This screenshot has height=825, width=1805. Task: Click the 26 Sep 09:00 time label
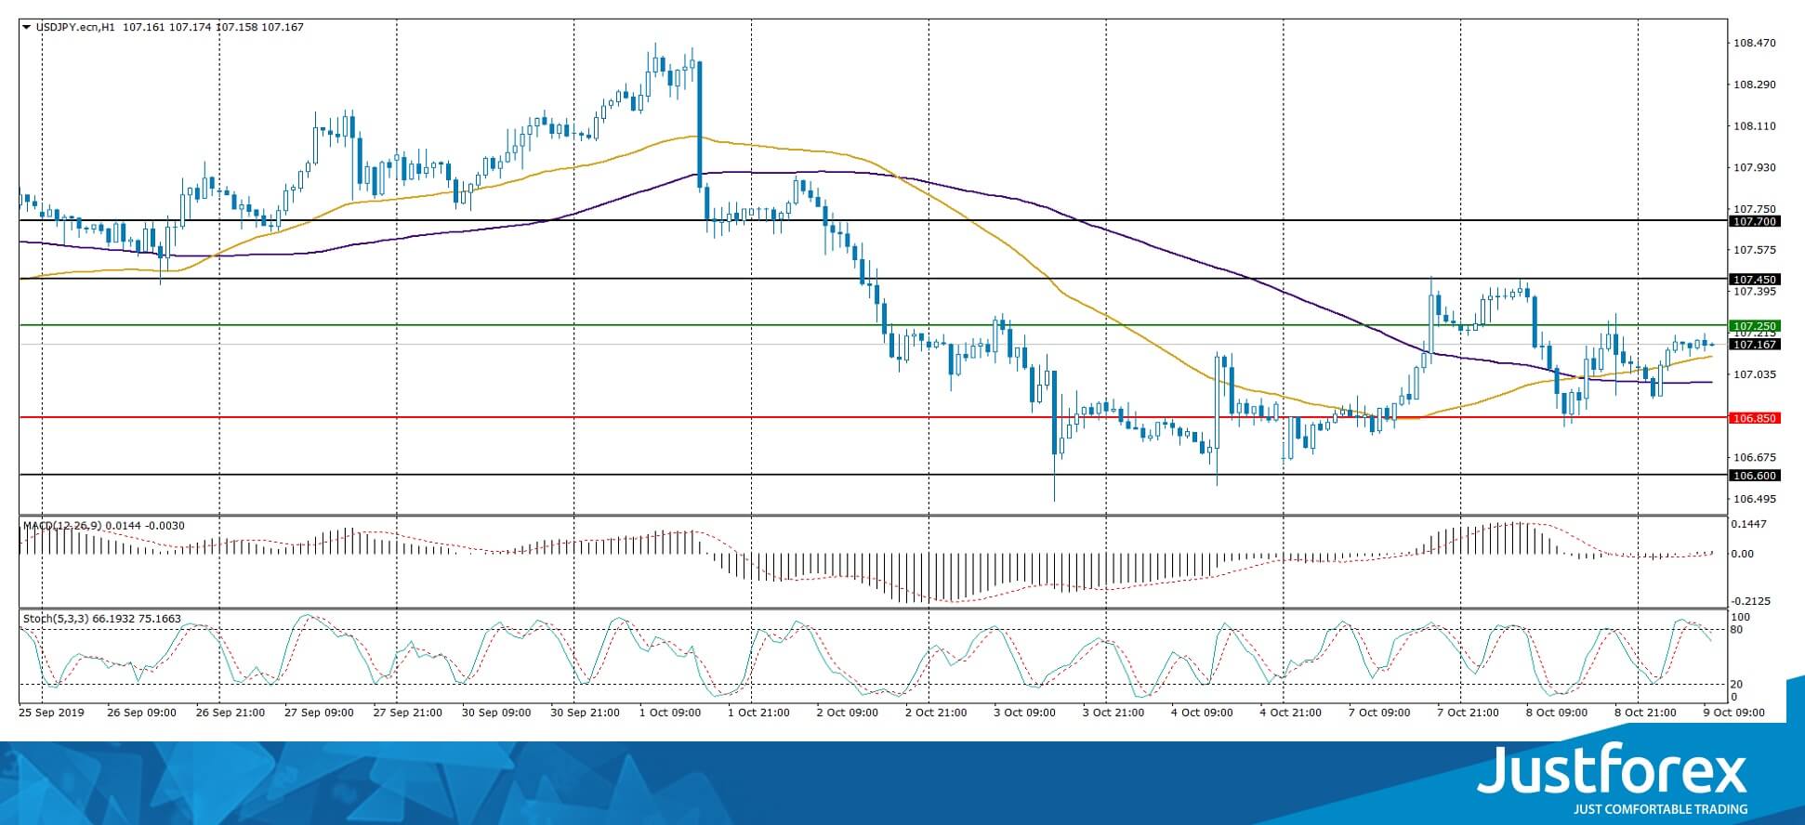pyautogui.click(x=141, y=713)
